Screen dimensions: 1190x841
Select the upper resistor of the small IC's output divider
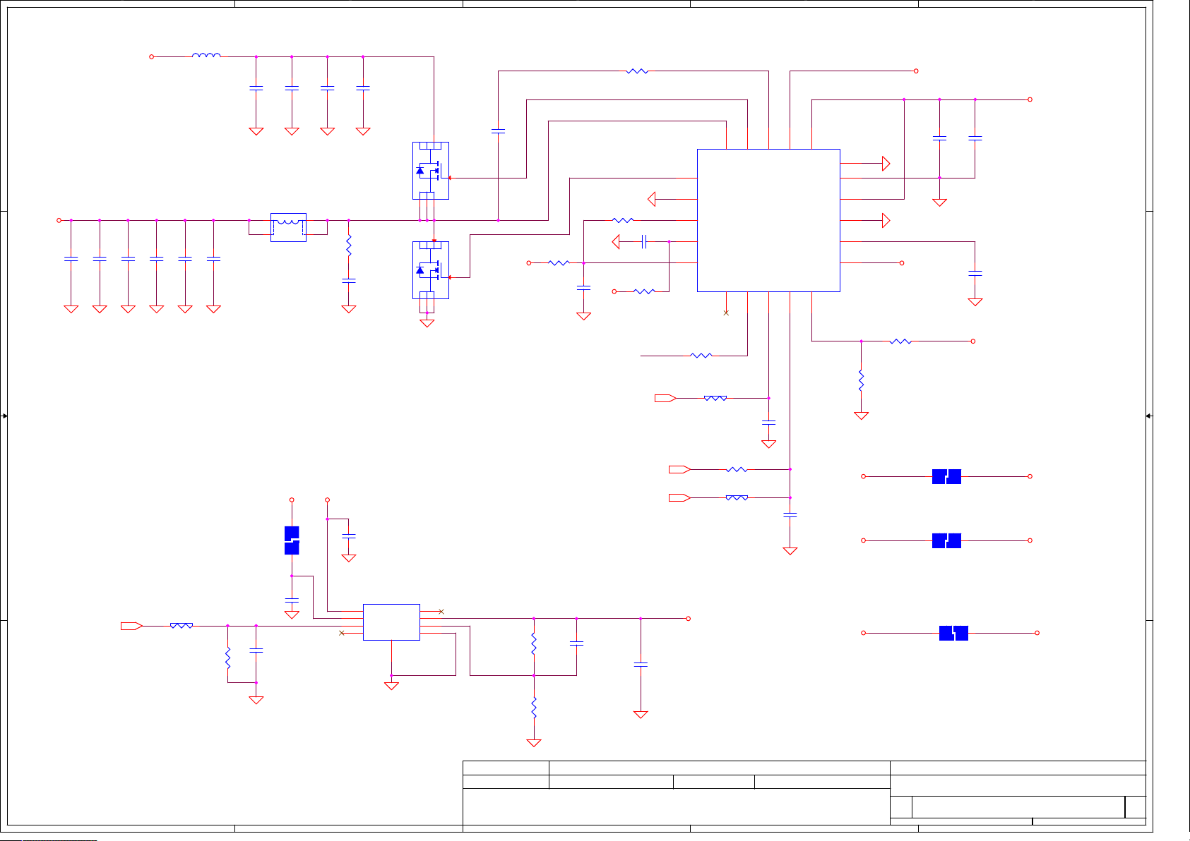point(534,643)
